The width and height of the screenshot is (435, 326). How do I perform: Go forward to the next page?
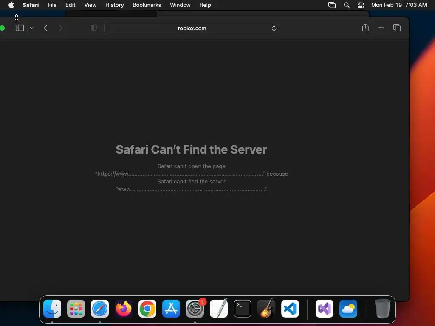point(60,28)
